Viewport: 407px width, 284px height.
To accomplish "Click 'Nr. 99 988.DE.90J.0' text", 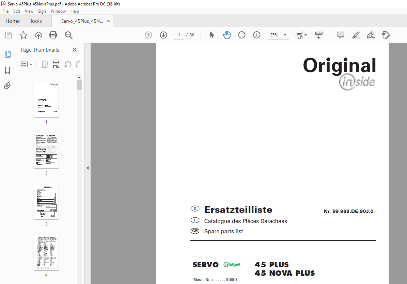I will (348, 211).
